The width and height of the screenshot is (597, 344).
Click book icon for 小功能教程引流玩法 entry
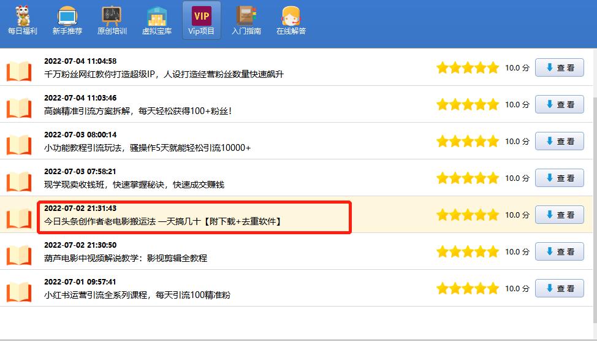point(18,144)
